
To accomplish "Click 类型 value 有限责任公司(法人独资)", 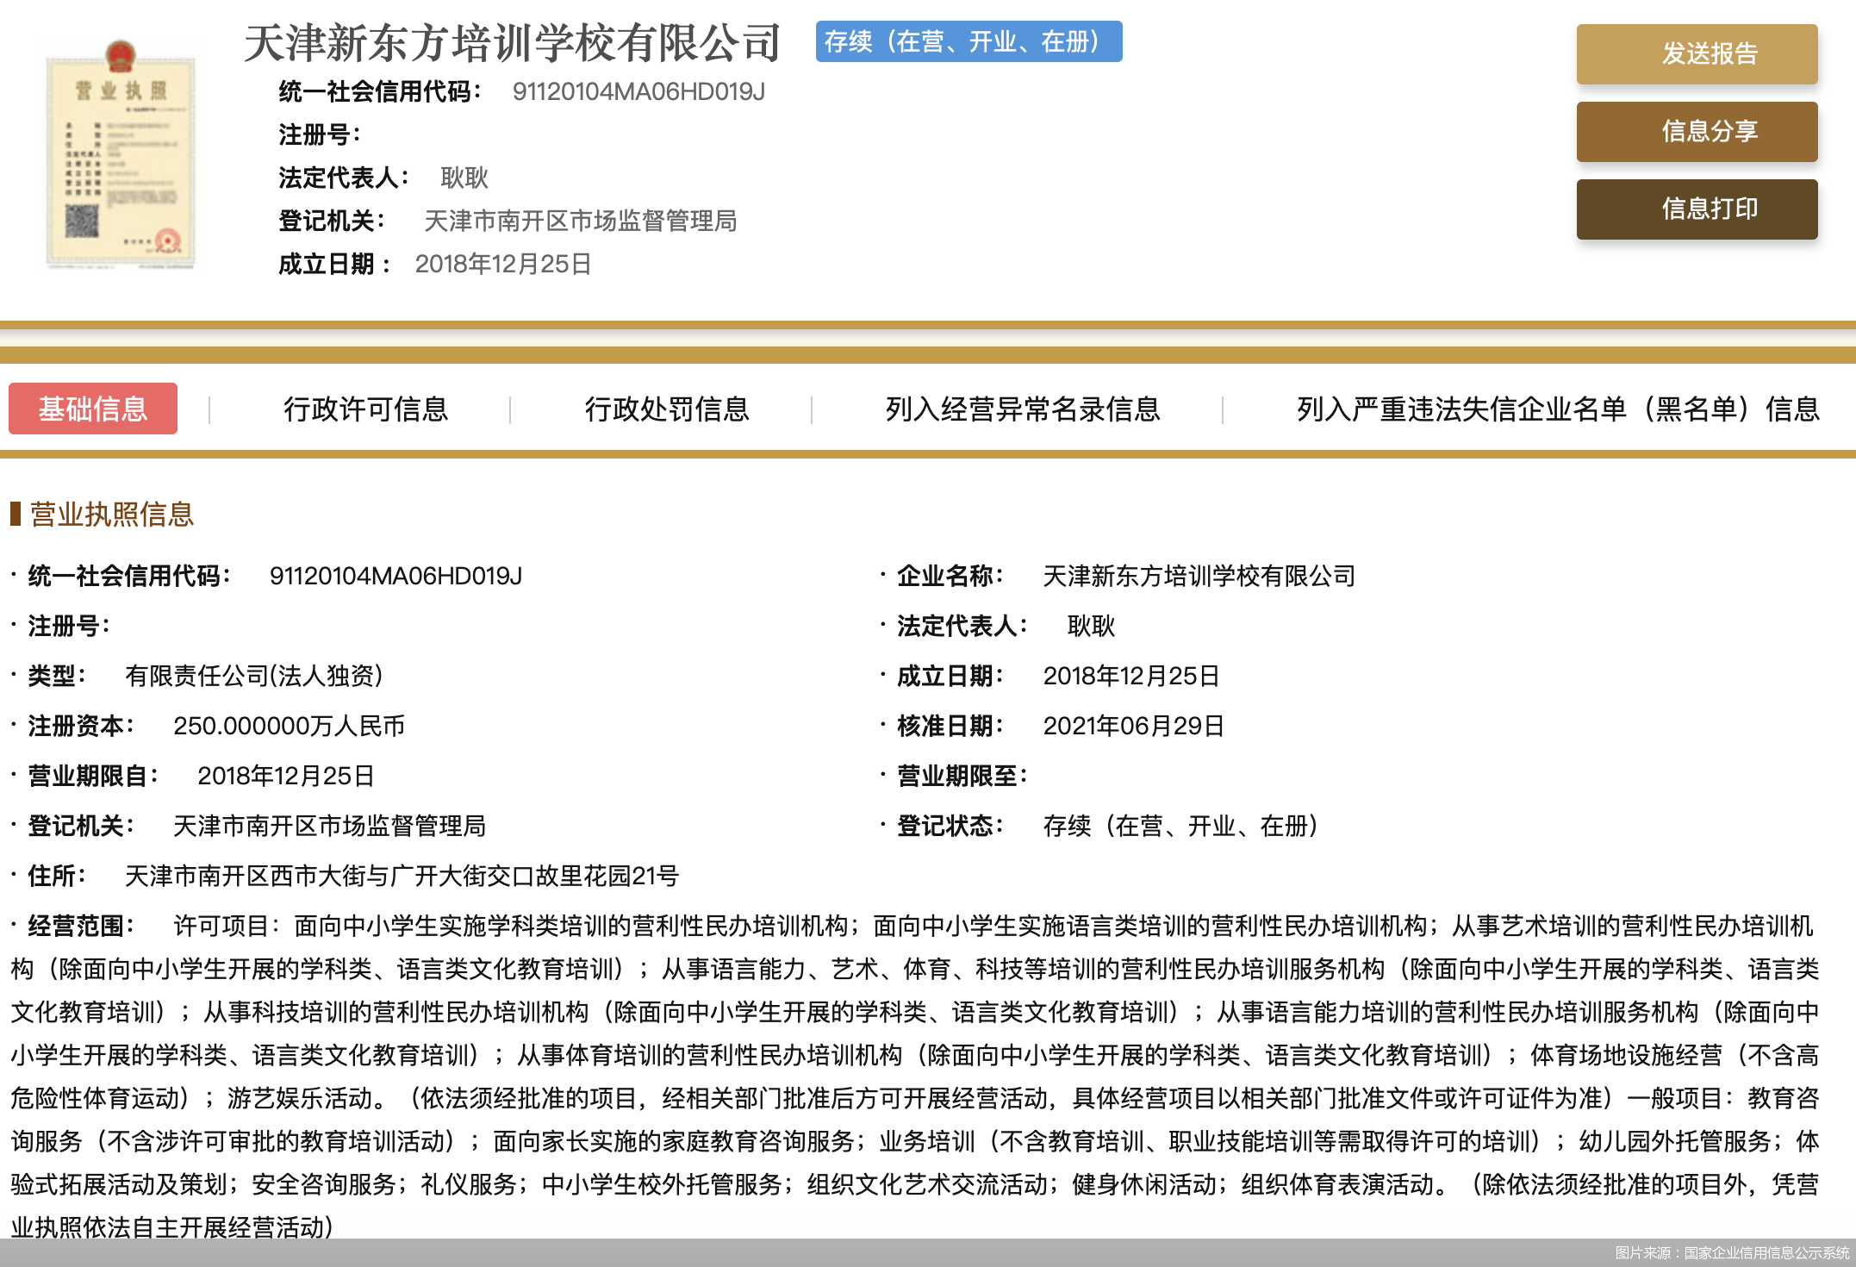I will pyautogui.click(x=254, y=676).
